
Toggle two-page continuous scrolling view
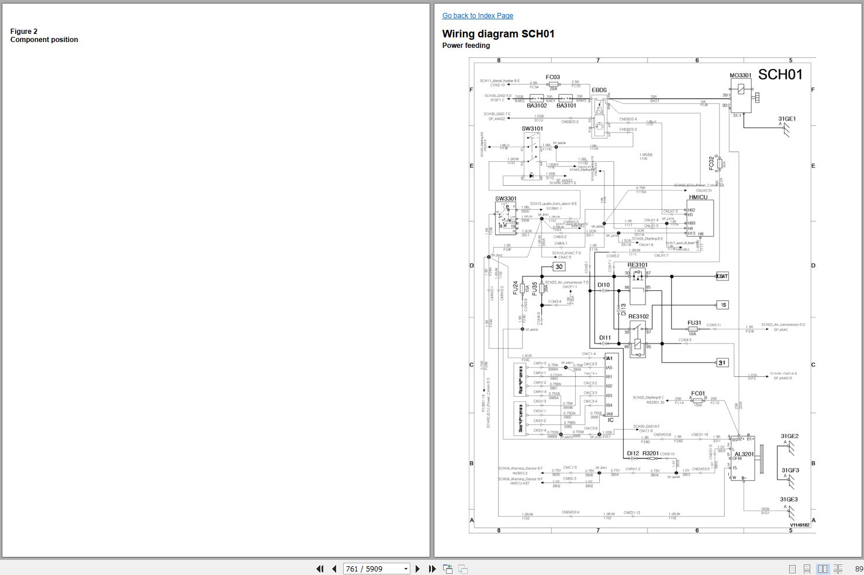coord(838,569)
